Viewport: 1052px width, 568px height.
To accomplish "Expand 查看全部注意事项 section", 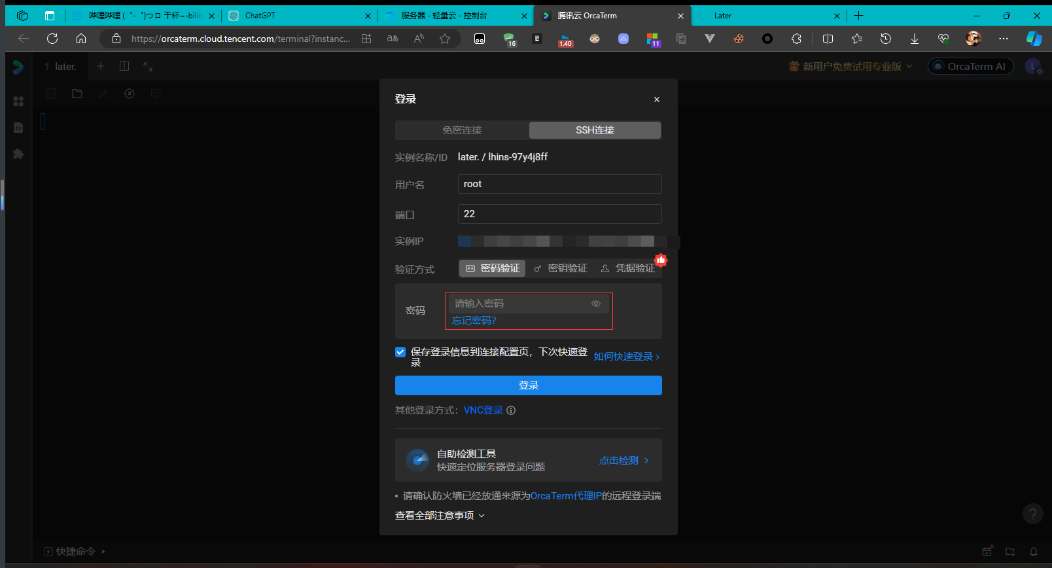I will [440, 516].
